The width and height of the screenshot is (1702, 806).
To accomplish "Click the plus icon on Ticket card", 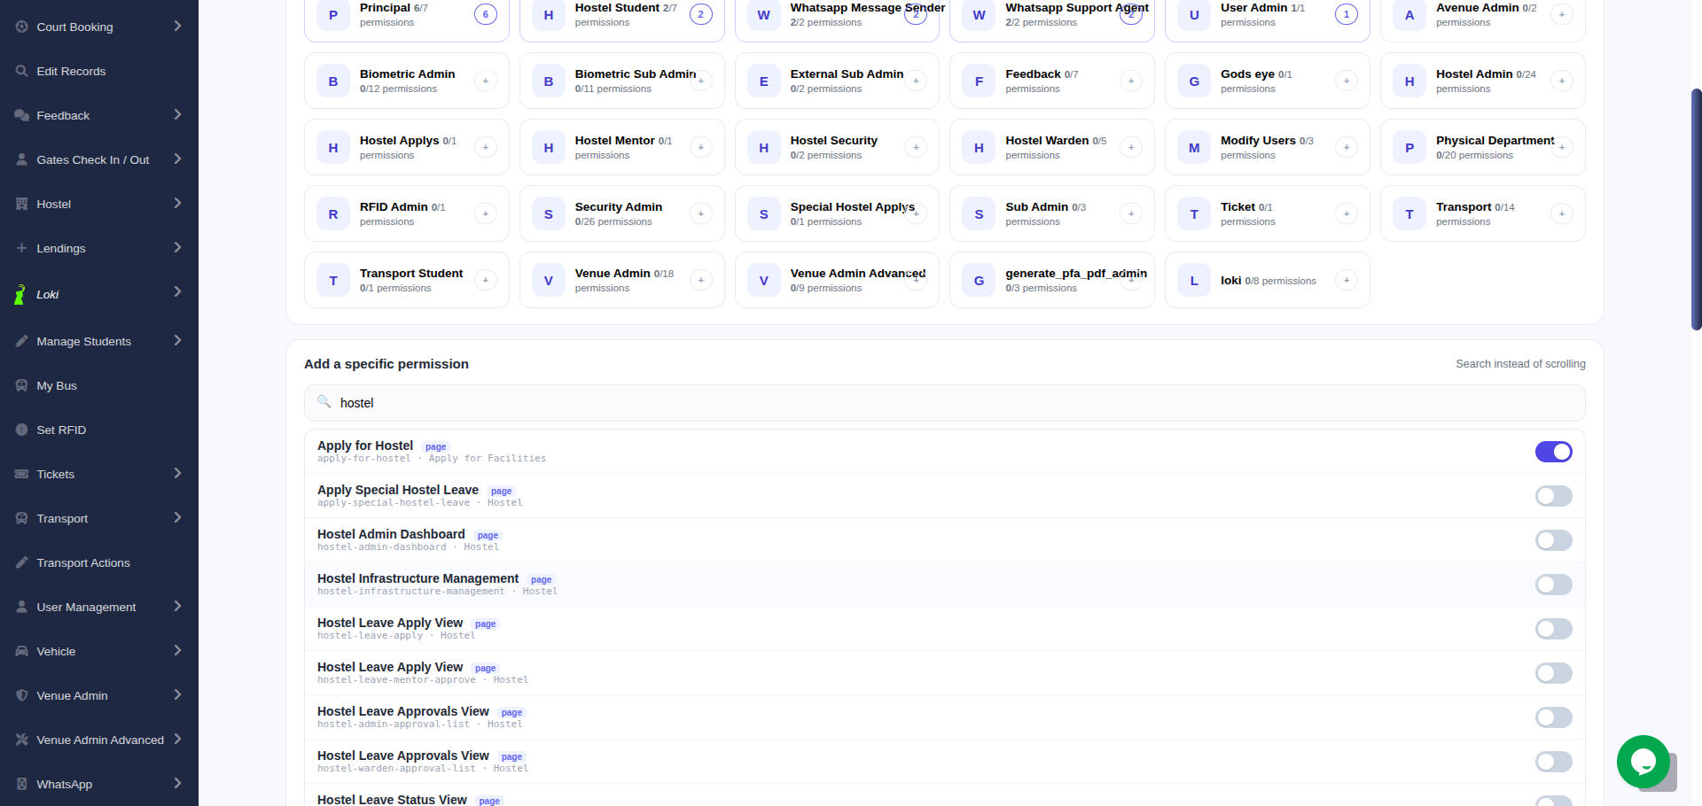I will [x=1347, y=213].
